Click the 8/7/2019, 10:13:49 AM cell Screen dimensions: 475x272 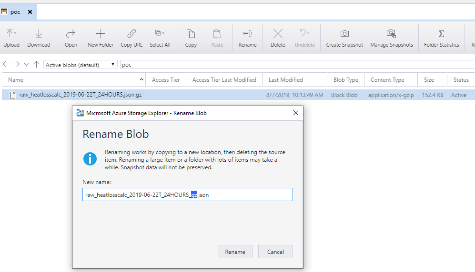pyautogui.click(x=295, y=95)
